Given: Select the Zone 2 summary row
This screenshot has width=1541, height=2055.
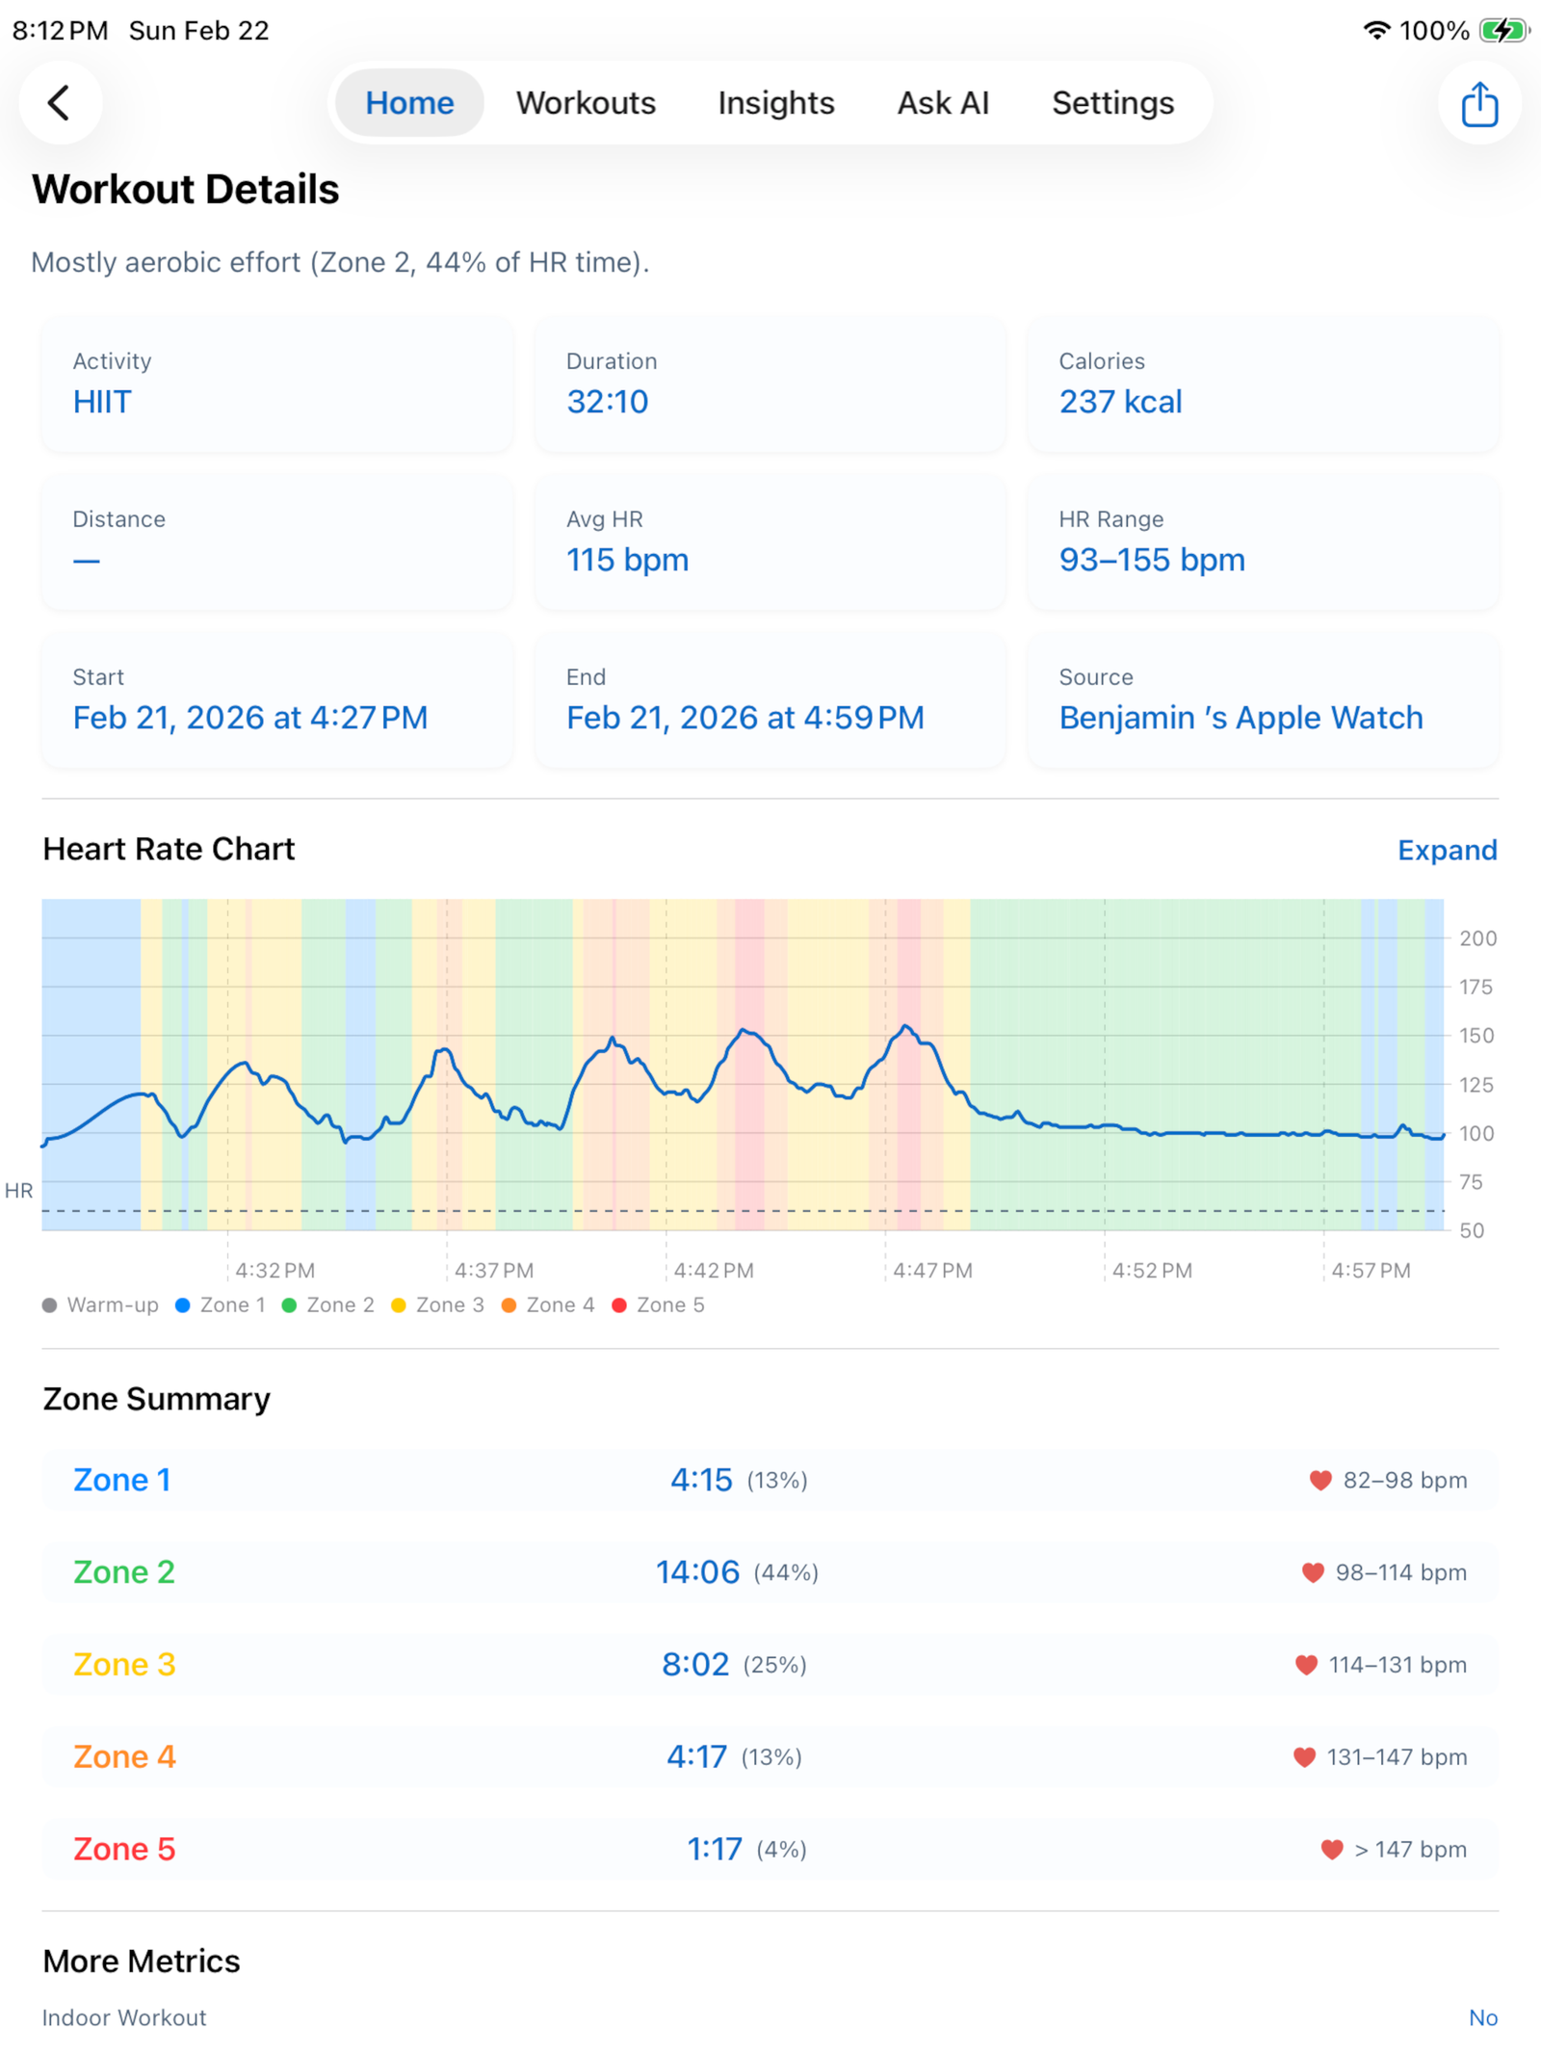Looking at the screenshot, I should pyautogui.click(x=770, y=1572).
